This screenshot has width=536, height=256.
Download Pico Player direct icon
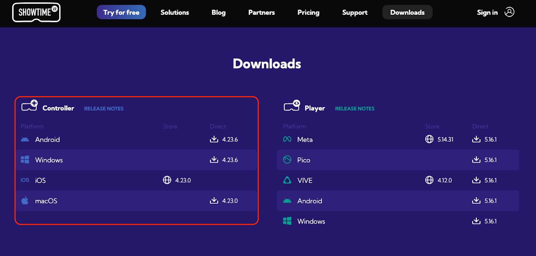(x=476, y=159)
